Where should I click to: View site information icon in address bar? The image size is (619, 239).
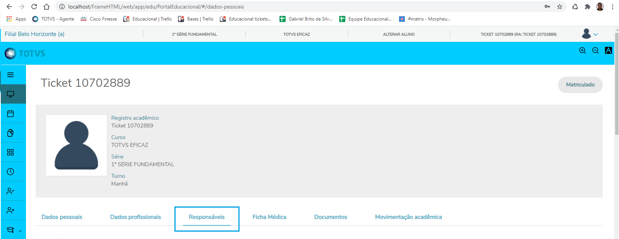coord(62,7)
